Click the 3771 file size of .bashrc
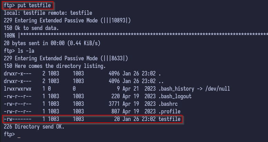The height and width of the screenshot is (142, 268). [114, 104]
